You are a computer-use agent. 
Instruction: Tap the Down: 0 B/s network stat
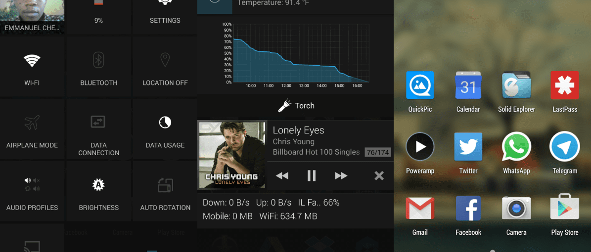click(226, 203)
